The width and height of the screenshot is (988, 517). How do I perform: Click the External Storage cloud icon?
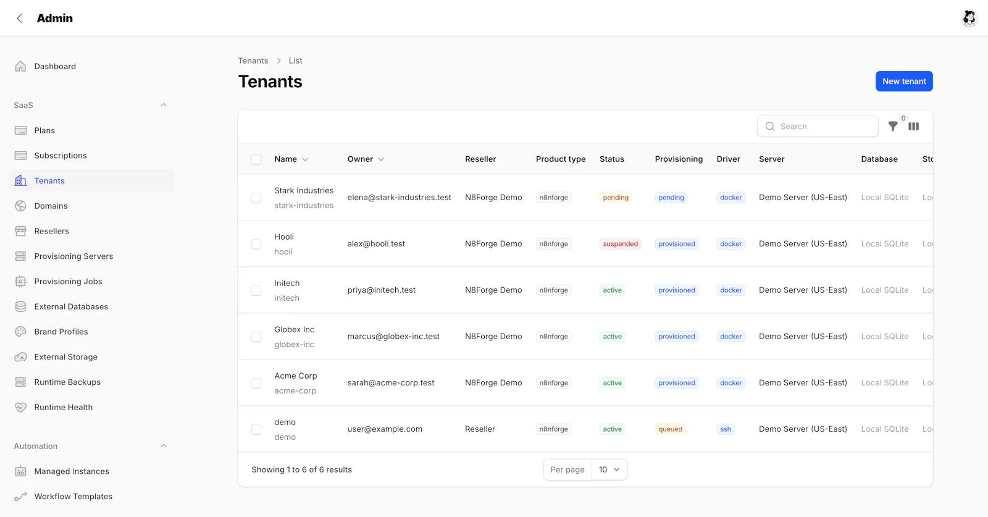pyautogui.click(x=20, y=357)
